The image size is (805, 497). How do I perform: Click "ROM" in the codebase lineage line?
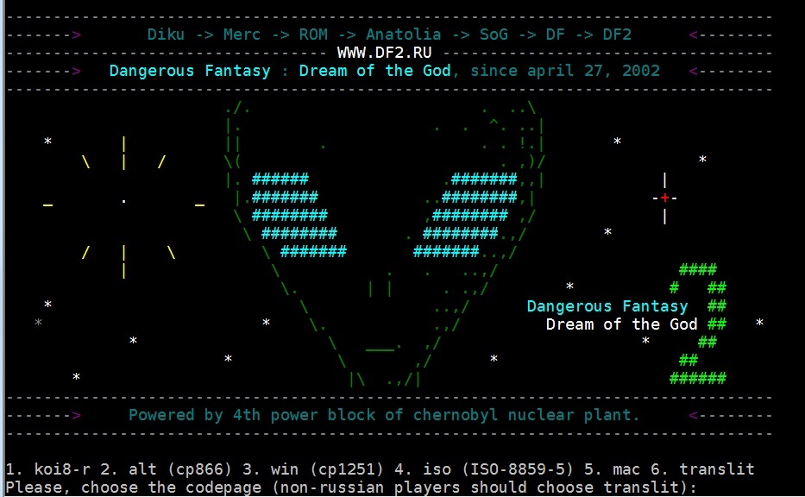coord(313,35)
